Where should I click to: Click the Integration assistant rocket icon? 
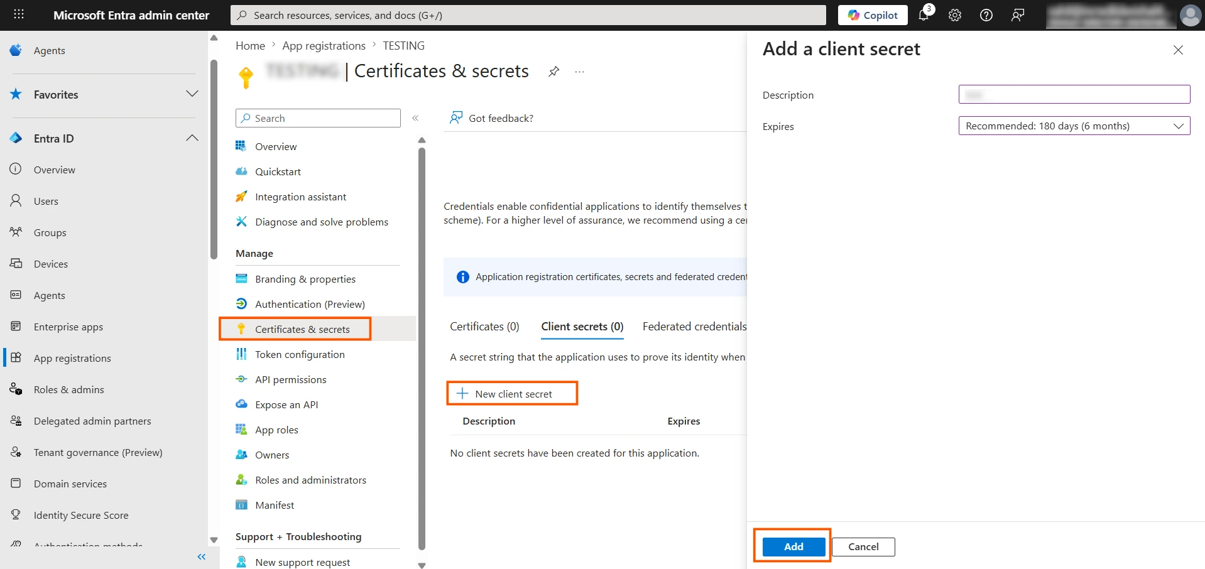pos(241,197)
